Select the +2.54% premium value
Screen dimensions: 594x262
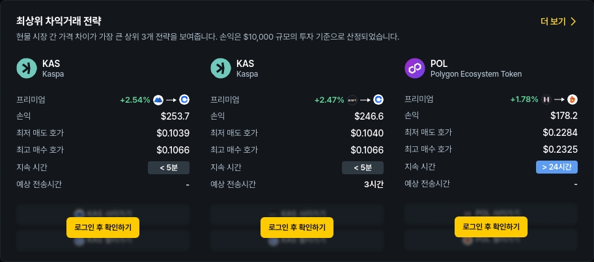click(135, 100)
